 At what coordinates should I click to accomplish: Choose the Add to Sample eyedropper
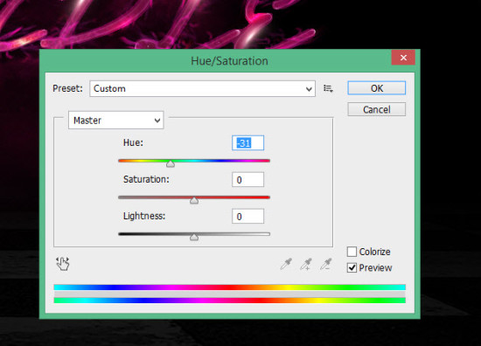[306, 264]
